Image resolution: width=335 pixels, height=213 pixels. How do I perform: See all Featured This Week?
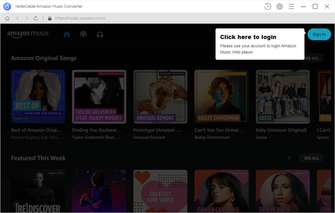[x=311, y=158]
